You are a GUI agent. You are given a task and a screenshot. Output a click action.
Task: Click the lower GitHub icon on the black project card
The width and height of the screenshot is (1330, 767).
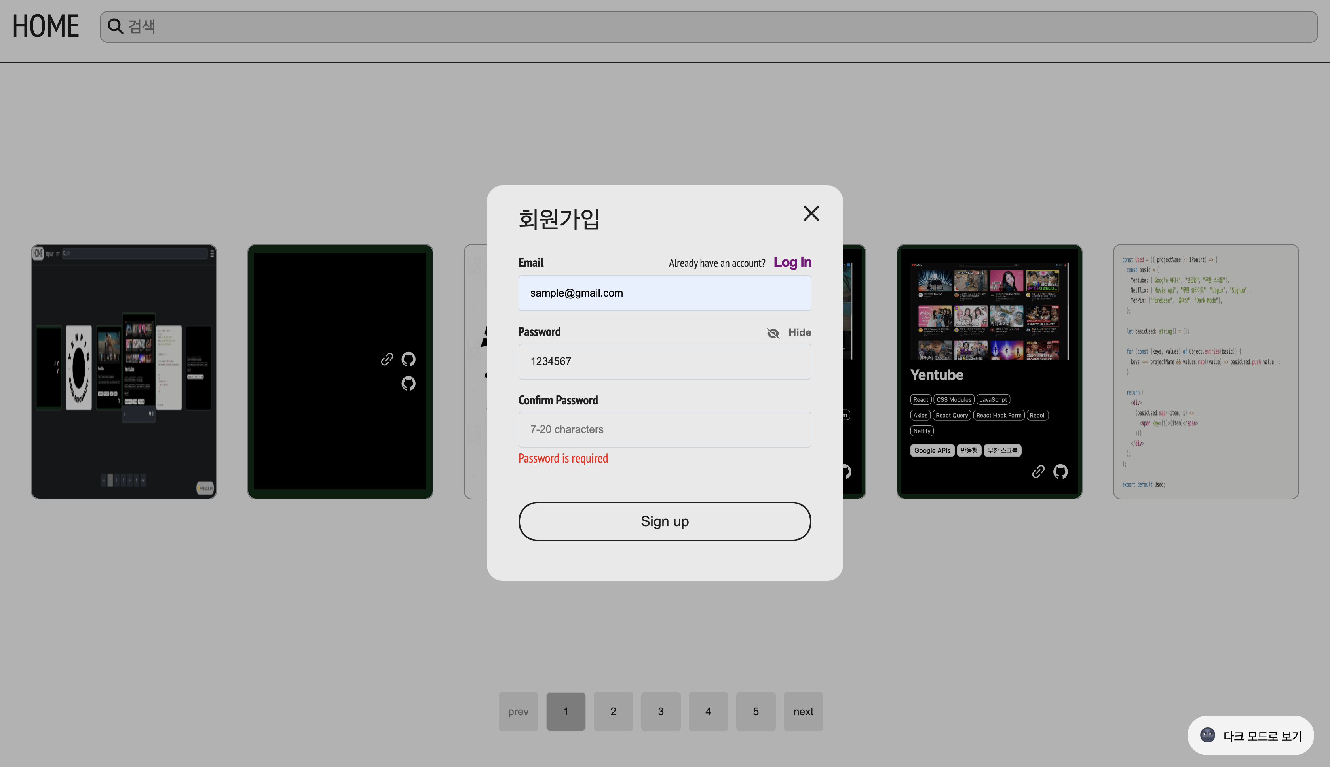tap(408, 383)
